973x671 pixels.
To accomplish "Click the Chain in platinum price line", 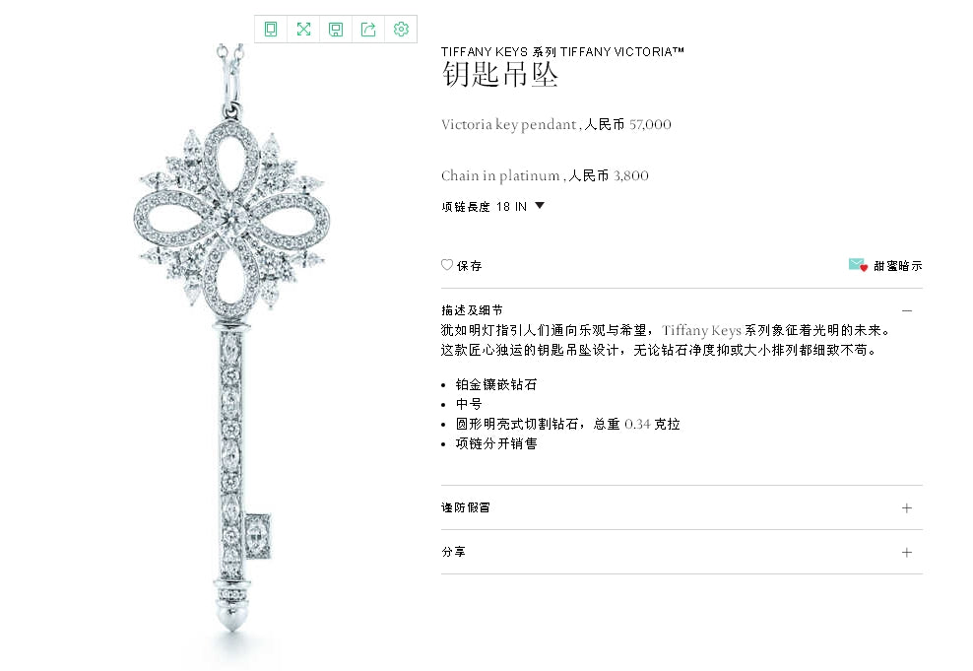I will click(545, 175).
